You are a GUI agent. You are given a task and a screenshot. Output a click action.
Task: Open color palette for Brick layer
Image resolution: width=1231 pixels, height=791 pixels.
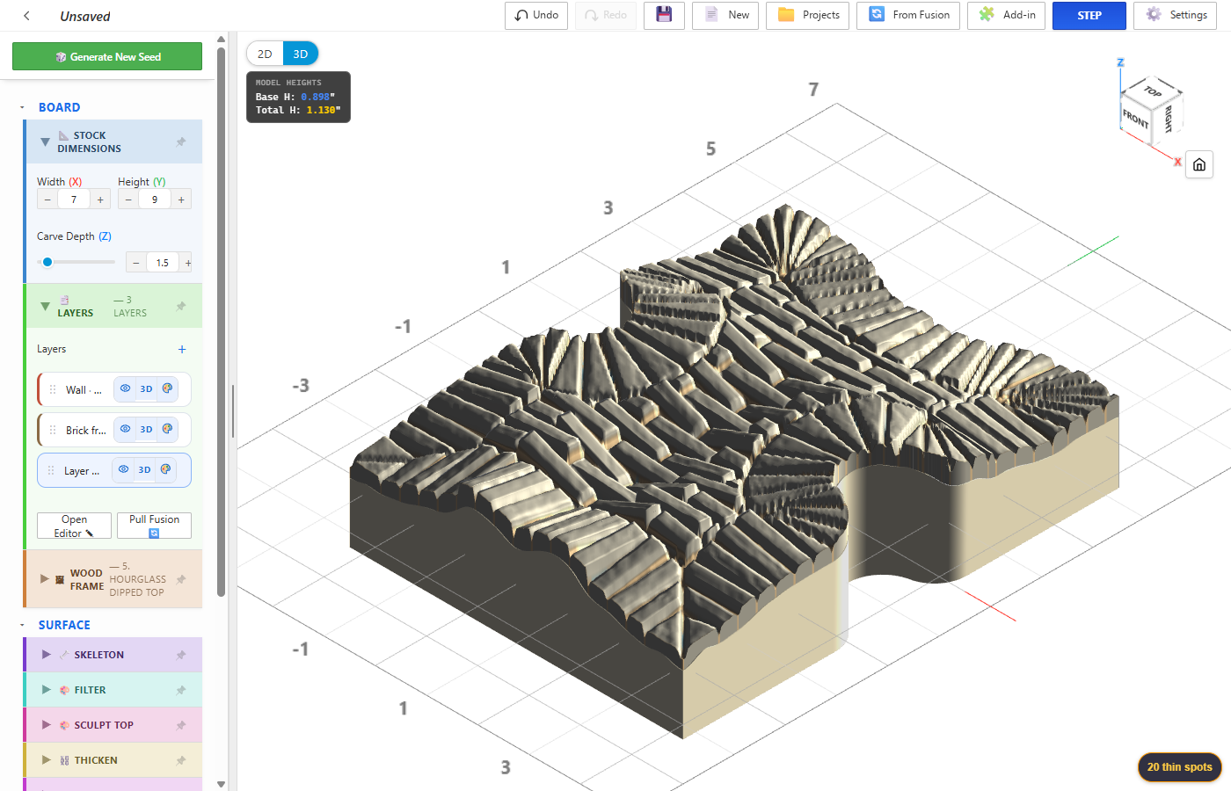[x=167, y=429]
